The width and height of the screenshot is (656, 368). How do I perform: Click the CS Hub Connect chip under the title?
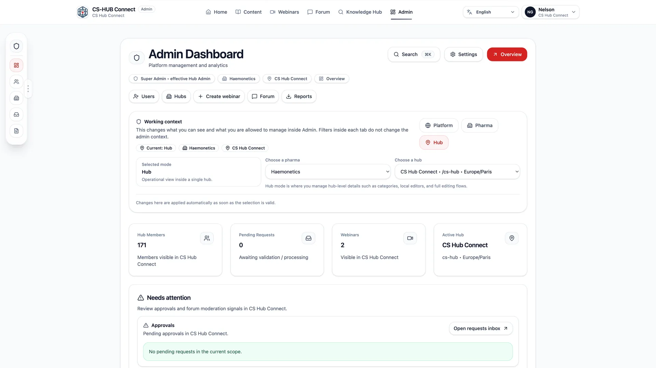[287, 79]
